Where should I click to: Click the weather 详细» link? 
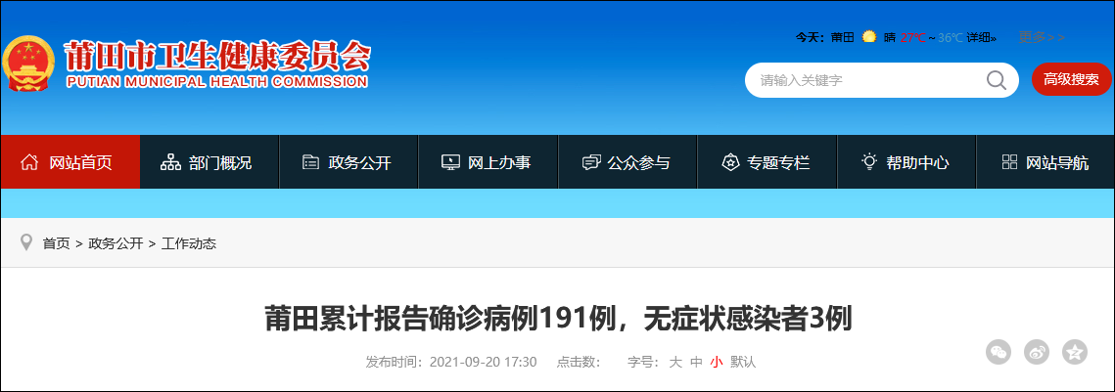[982, 38]
